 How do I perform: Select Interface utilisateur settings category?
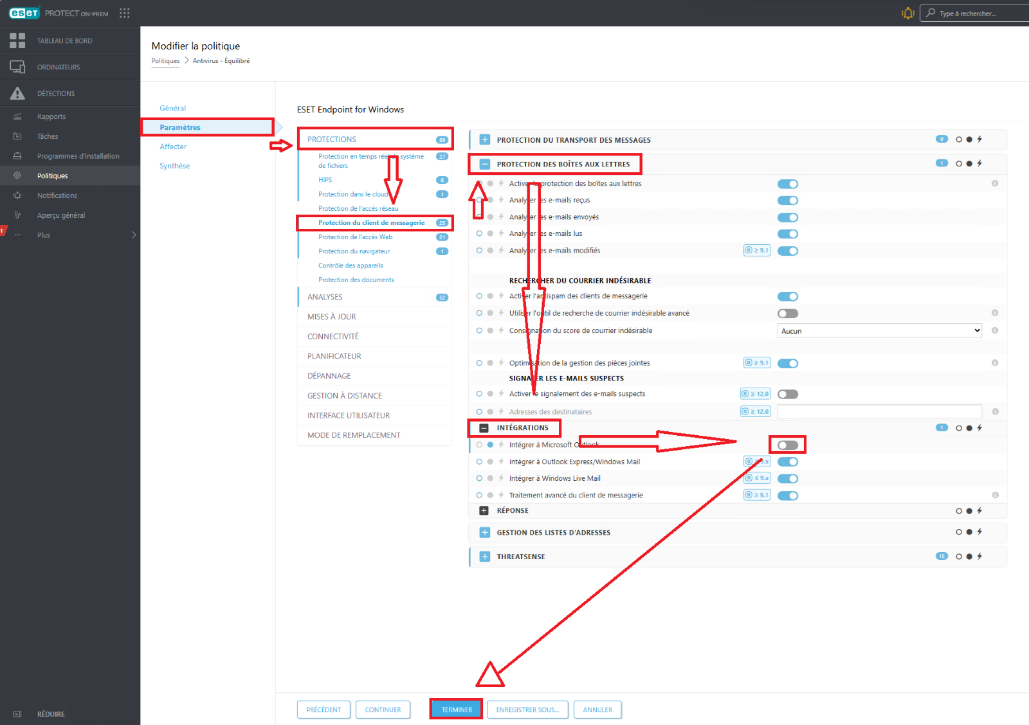pyautogui.click(x=375, y=416)
